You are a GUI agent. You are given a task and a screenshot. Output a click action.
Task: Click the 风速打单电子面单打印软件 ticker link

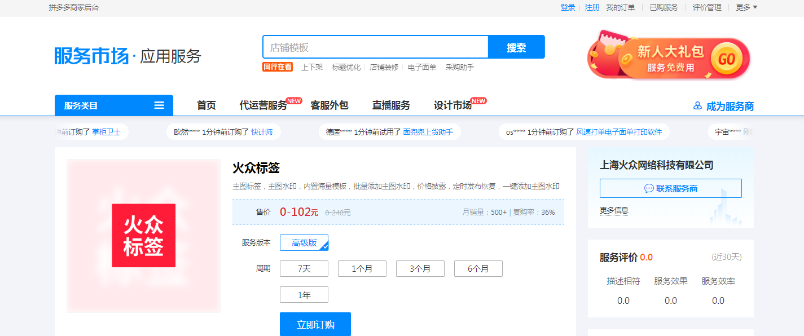pyautogui.click(x=619, y=132)
